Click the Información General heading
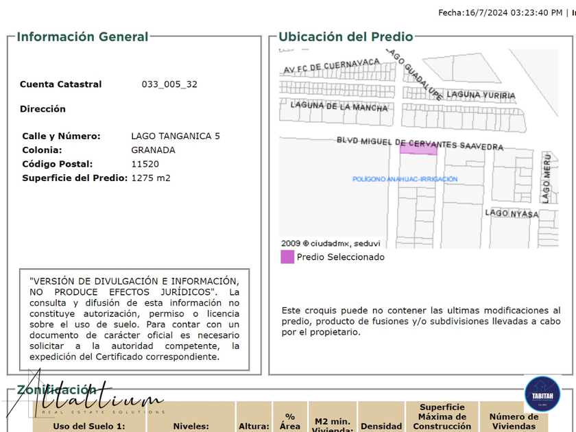The width and height of the screenshot is (576, 432). (x=82, y=37)
